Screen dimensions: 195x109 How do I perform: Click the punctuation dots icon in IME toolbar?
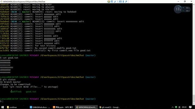pos(118,2)
